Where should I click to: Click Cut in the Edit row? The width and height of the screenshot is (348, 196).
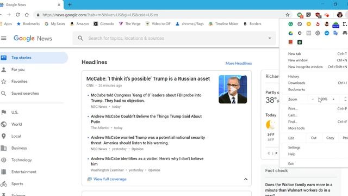pos(314,138)
